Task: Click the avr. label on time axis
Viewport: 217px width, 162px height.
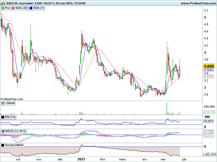Action: 145,160
